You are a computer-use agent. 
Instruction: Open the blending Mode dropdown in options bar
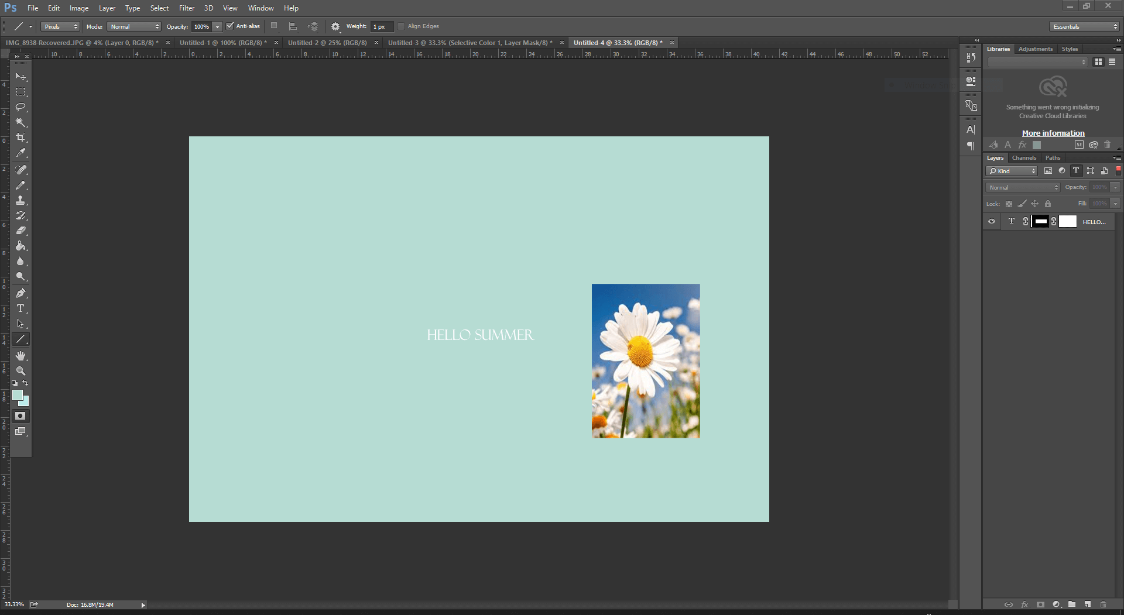(133, 26)
